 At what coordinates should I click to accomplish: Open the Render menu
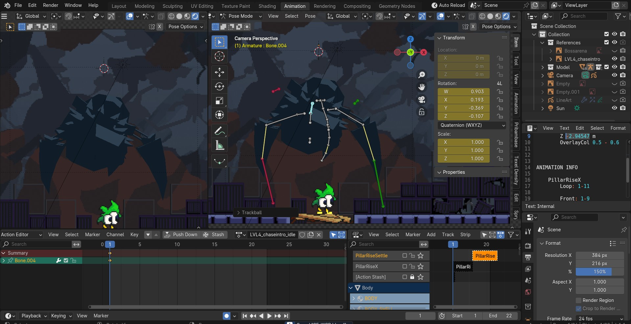(x=51, y=5)
